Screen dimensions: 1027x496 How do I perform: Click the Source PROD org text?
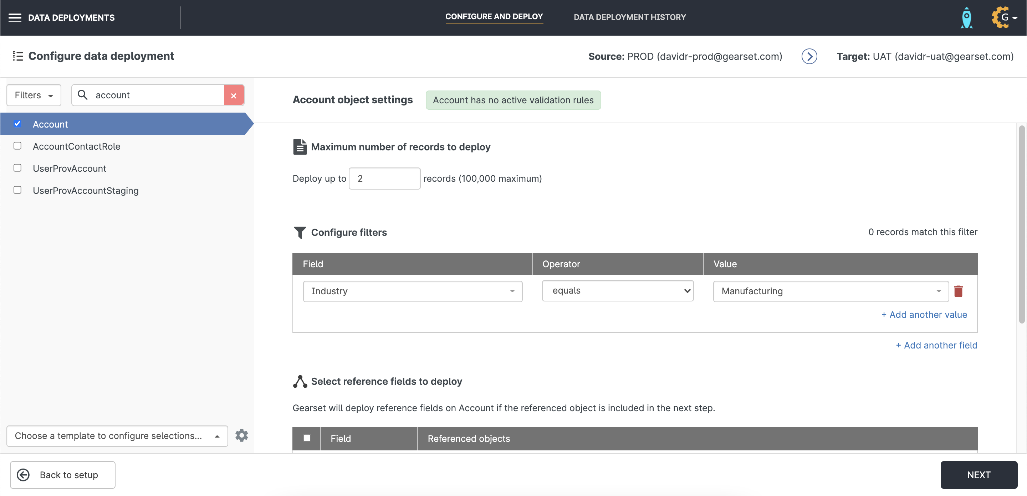click(x=685, y=57)
